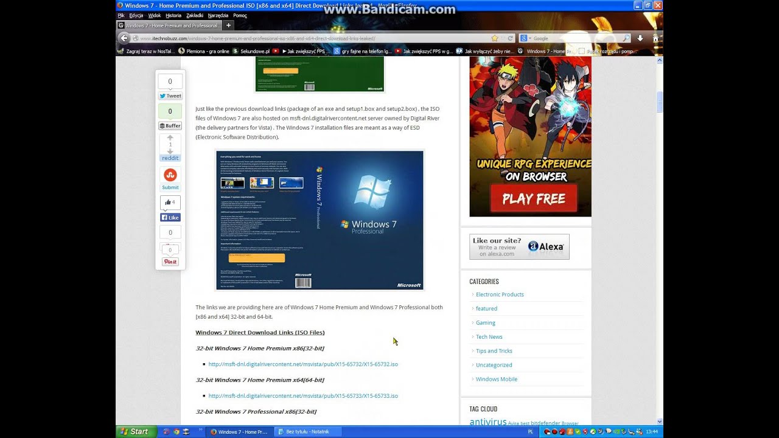Open the featured category

click(486, 308)
